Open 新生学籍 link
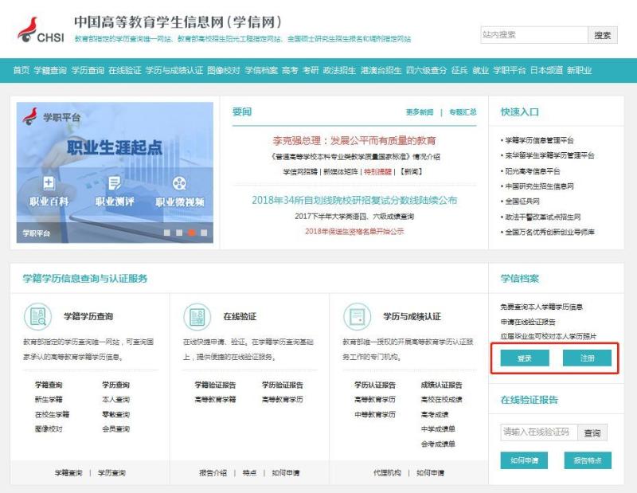The width and height of the screenshot is (637, 493). [x=49, y=400]
